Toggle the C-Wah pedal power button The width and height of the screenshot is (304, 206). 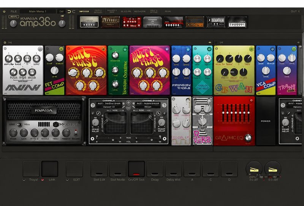click(x=252, y=49)
